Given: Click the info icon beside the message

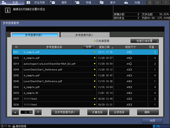Looking at the screenshot, I should (x=8, y=10).
